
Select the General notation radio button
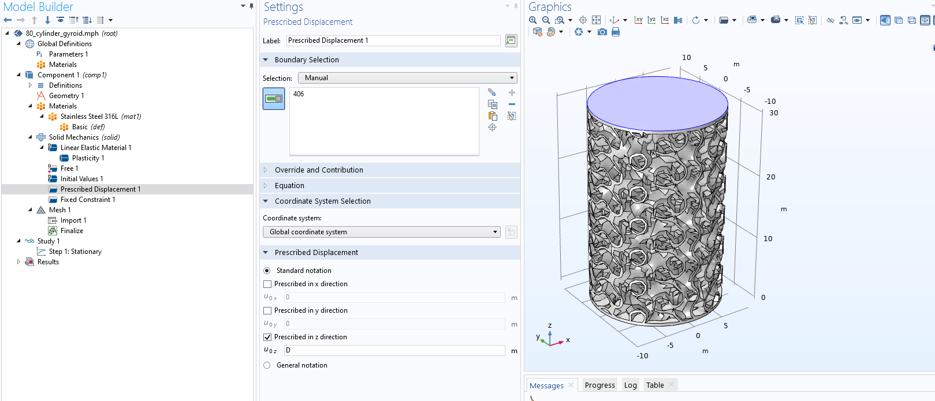[x=267, y=365]
